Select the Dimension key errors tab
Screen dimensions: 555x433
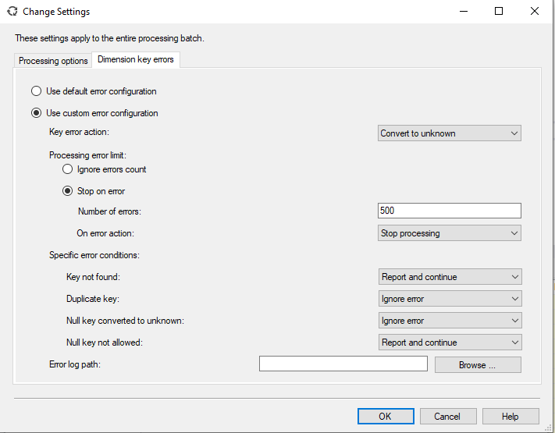click(136, 59)
